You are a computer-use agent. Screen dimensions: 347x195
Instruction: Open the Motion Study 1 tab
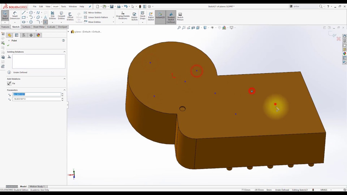coord(37,187)
